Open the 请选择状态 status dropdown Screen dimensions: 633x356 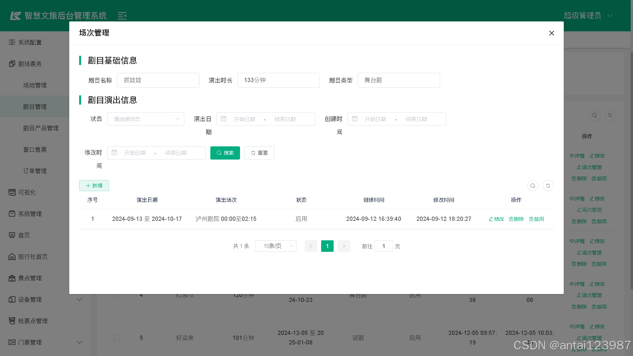point(145,119)
